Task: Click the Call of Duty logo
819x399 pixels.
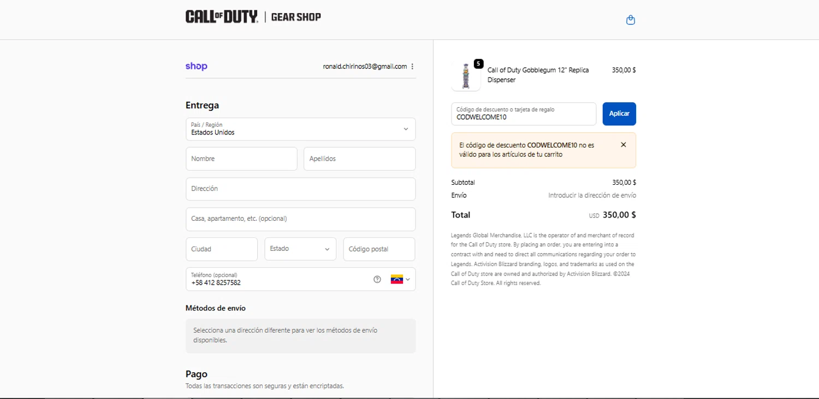Action: (222, 16)
